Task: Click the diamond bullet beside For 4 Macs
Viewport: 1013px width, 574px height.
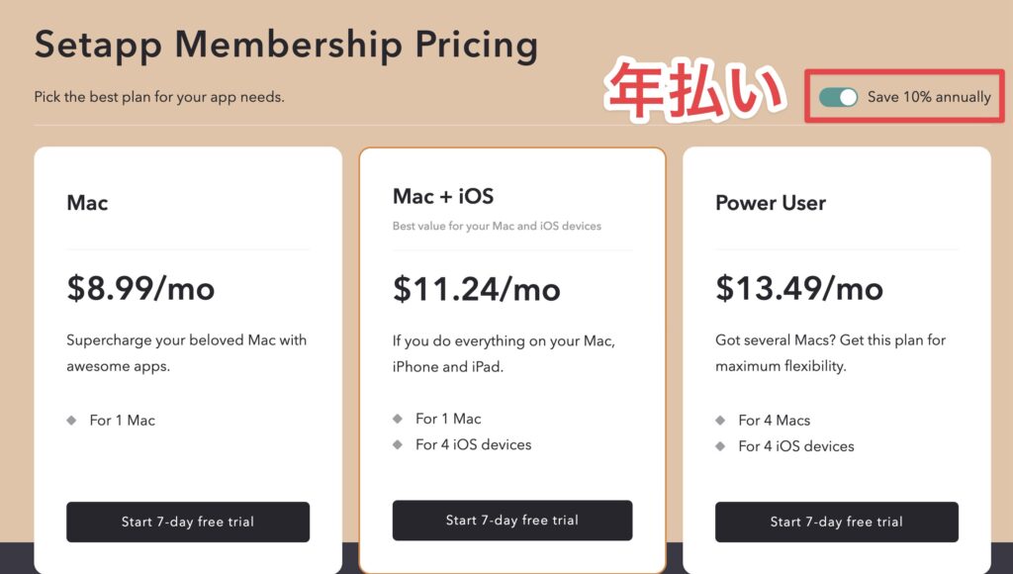Action: [720, 421]
